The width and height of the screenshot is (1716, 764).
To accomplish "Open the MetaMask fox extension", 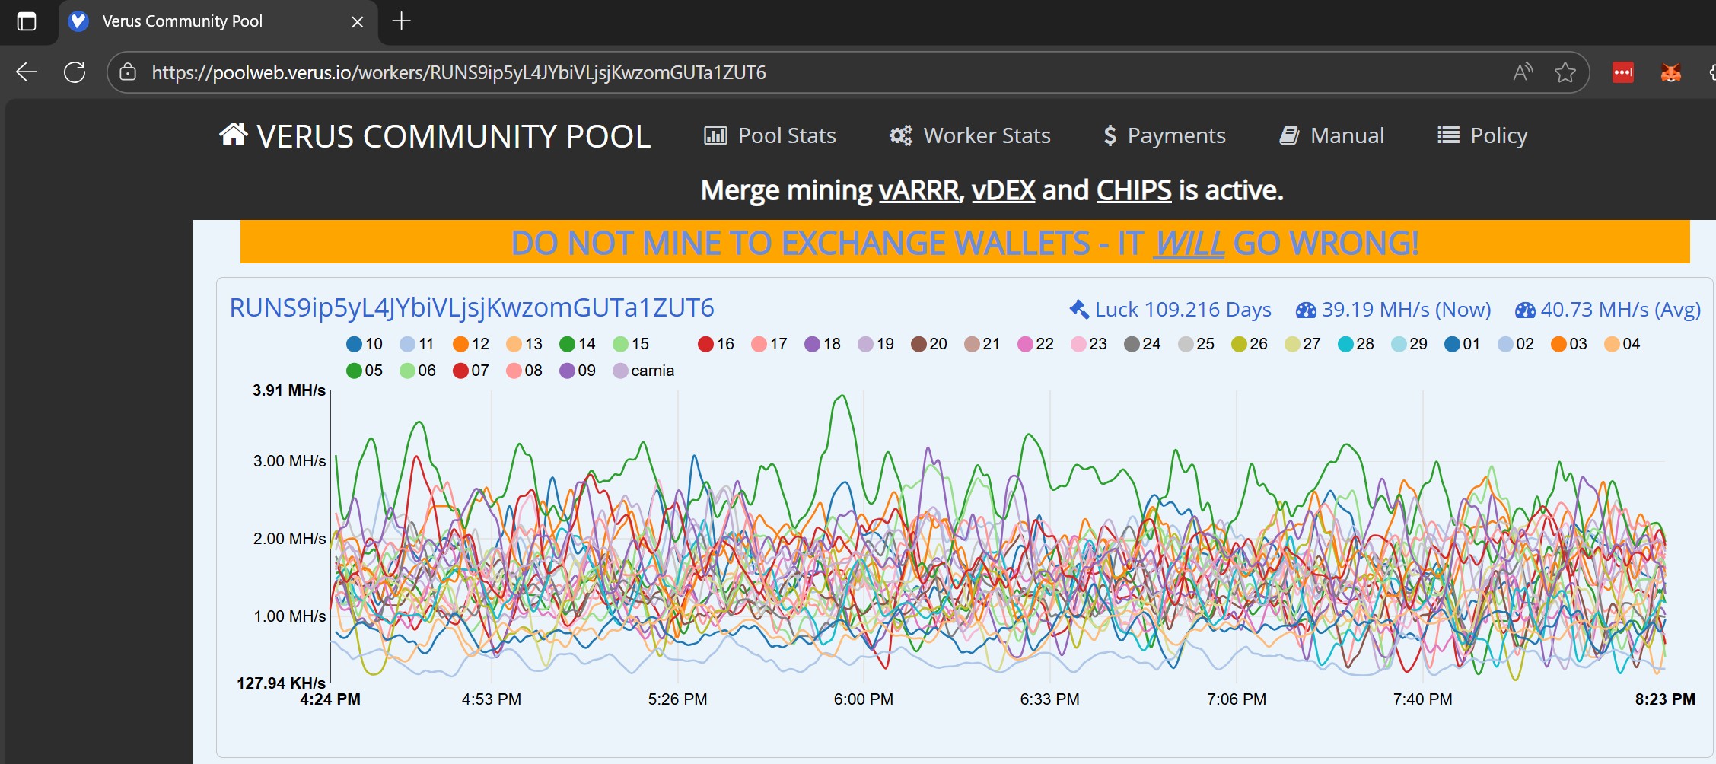I will tap(1670, 72).
